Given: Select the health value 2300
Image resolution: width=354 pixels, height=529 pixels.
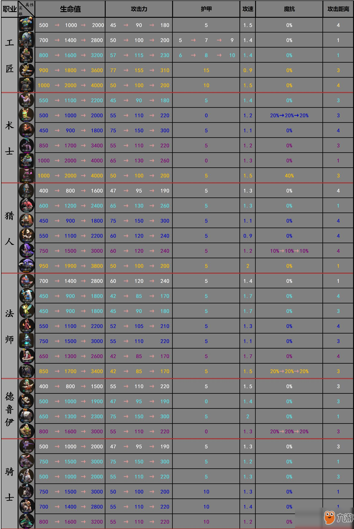Looking at the screenshot, I should [x=97, y=416].
